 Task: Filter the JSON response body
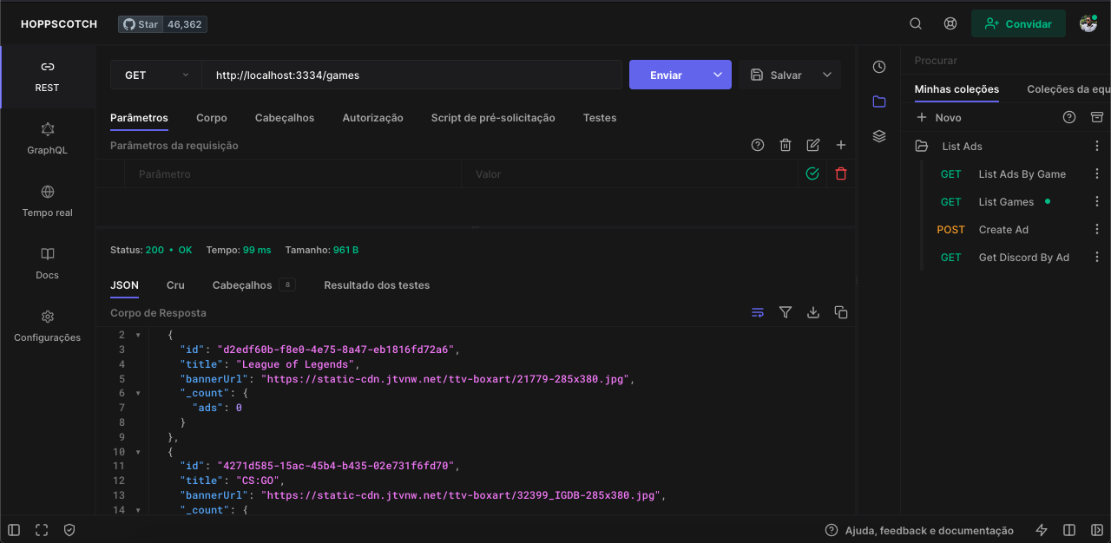(x=785, y=312)
